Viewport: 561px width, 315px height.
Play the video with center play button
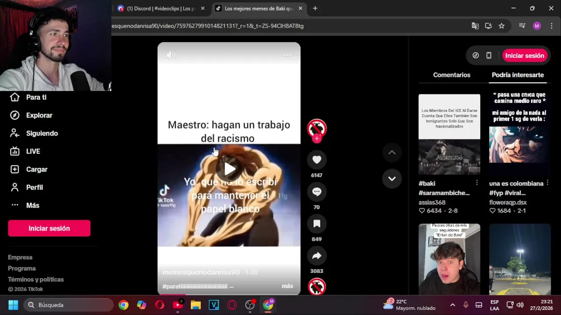click(230, 168)
